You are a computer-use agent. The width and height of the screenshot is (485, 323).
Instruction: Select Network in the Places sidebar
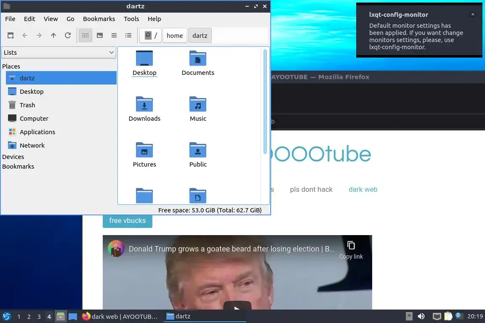(x=61, y=145)
